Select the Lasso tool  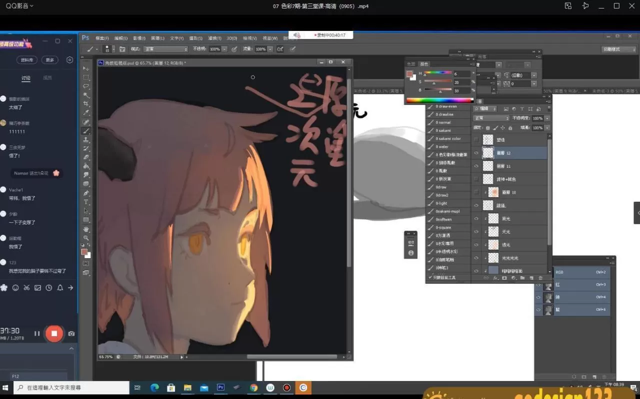tap(86, 86)
